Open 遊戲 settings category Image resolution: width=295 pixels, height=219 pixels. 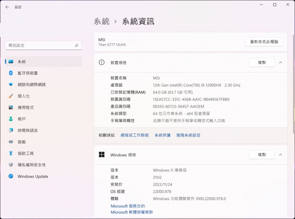click(44, 142)
